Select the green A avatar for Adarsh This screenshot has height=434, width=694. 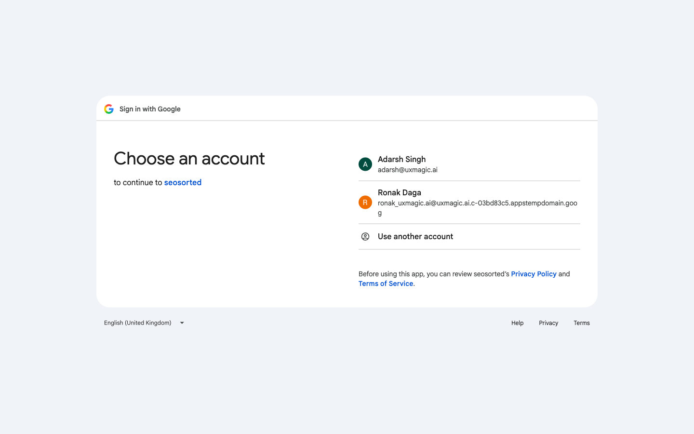click(x=365, y=164)
